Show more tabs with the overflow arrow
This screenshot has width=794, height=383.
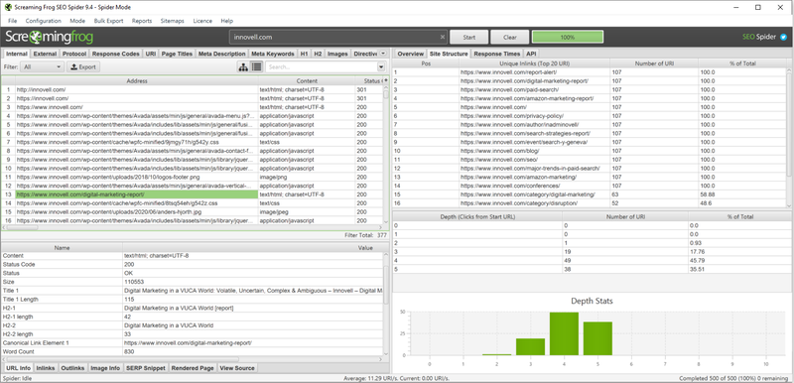point(383,54)
